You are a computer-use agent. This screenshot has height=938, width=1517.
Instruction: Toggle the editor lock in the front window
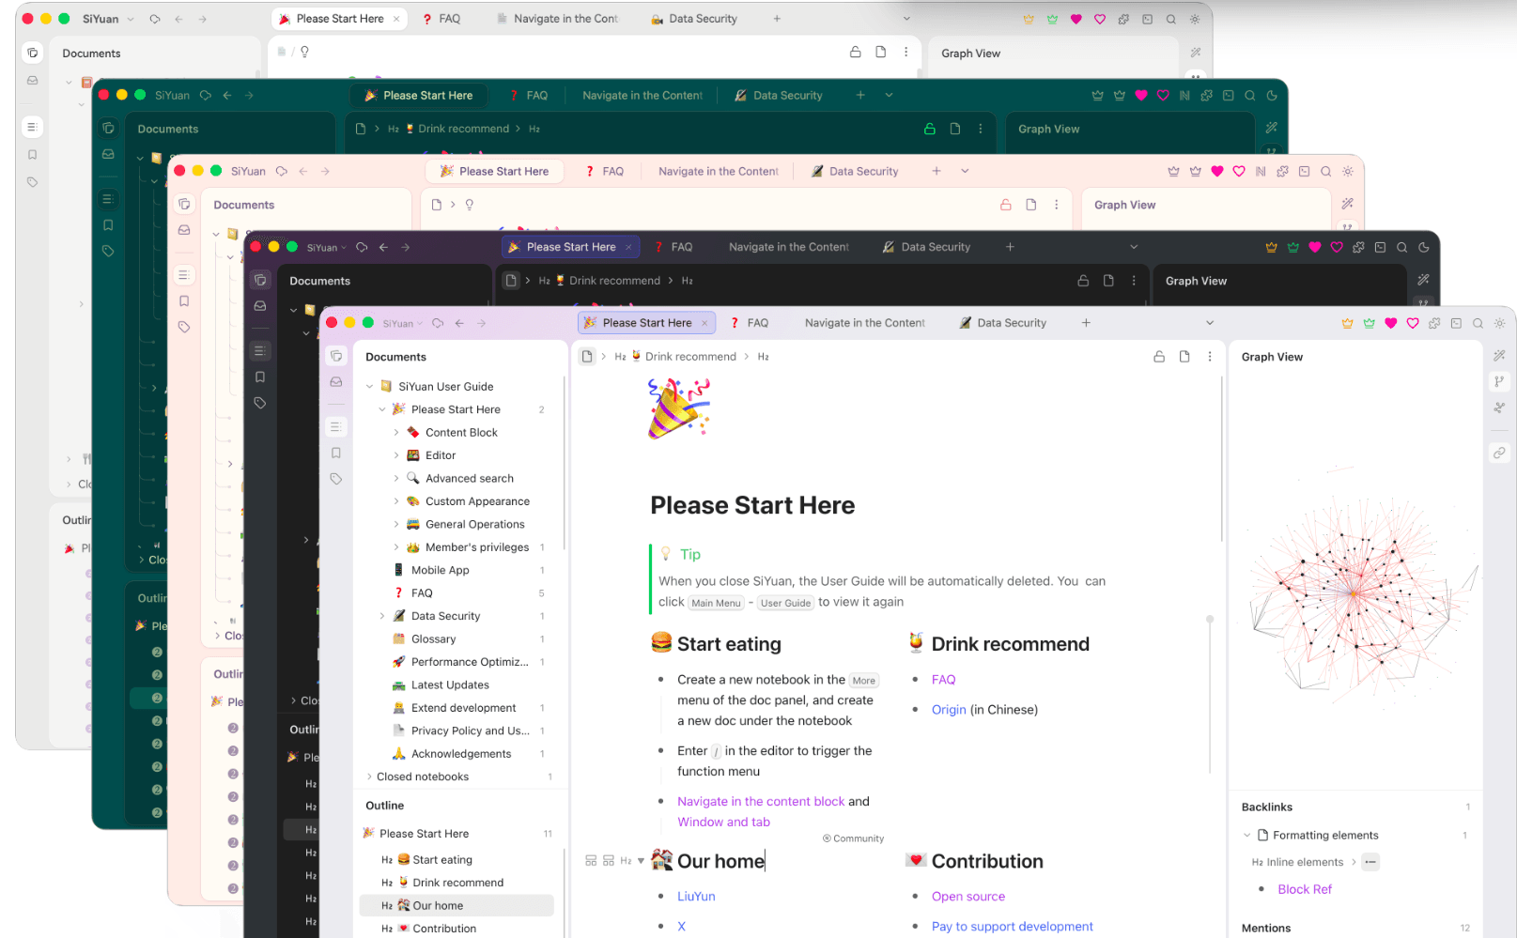1159,357
